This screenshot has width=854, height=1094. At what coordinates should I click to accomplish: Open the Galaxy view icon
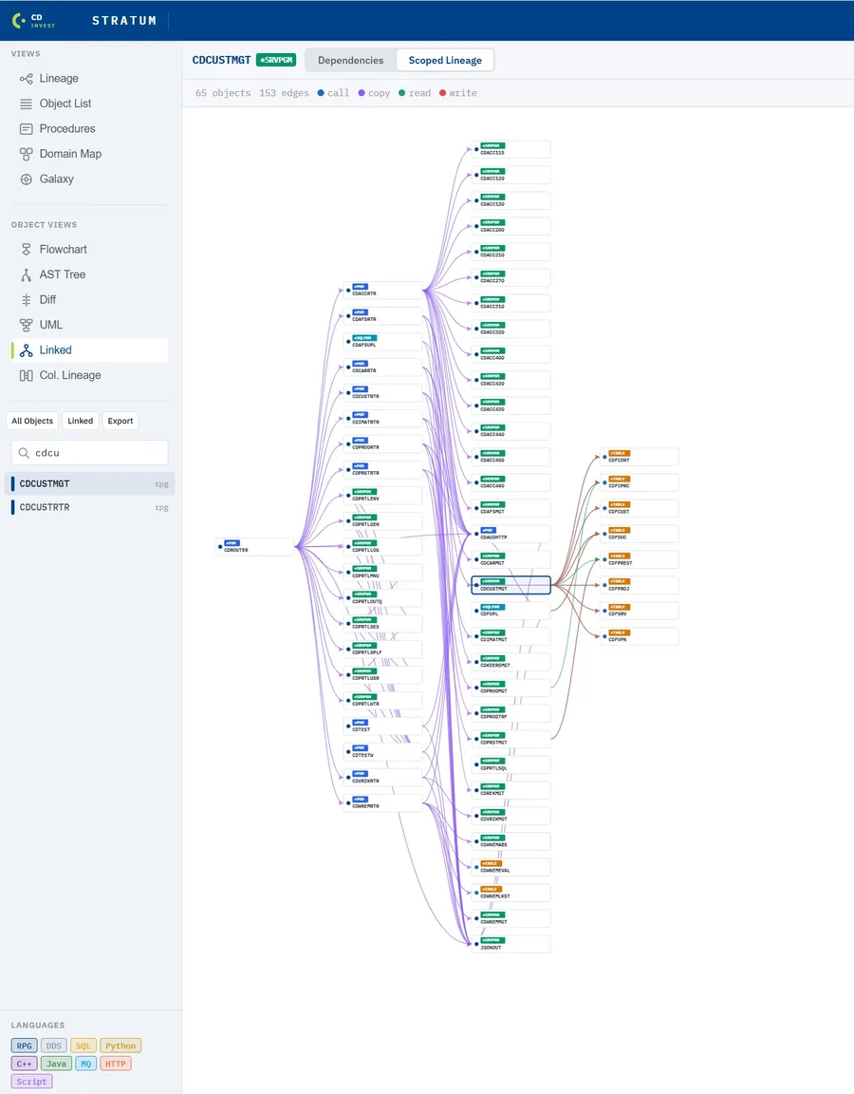26,179
